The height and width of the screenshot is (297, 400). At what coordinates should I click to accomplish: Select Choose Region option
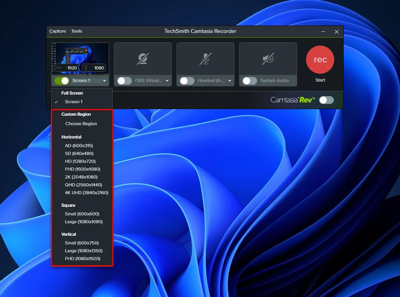pyautogui.click(x=82, y=124)
